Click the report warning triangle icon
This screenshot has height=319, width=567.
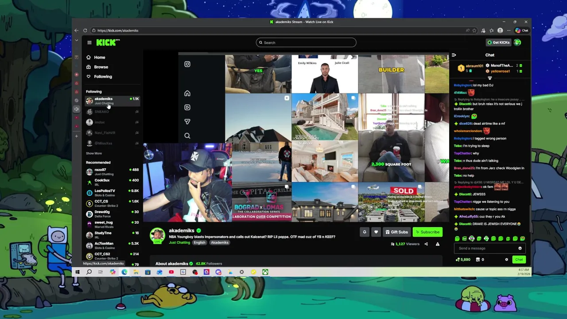pyautogui.click(x=438, y=244)
